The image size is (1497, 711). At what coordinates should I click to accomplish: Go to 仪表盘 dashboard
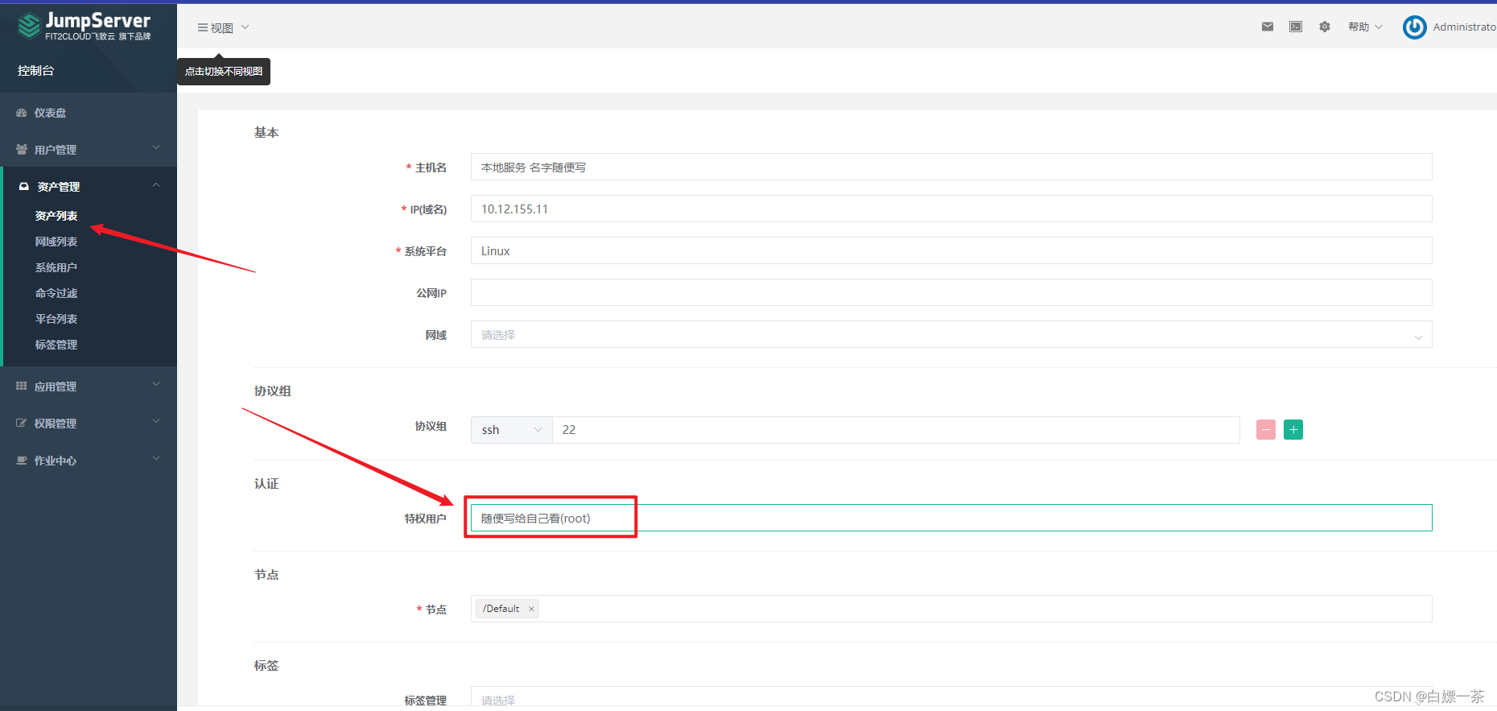click(50, 113)
